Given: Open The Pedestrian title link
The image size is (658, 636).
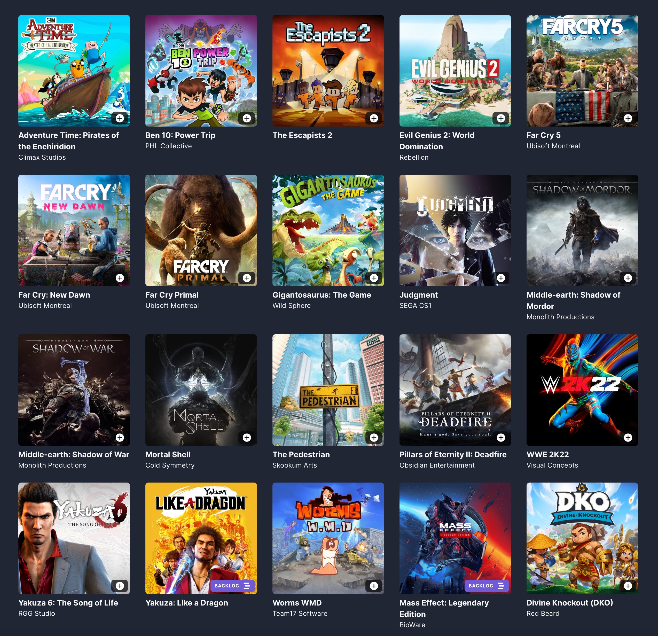Looking at the screenshot, I should 301,454.
